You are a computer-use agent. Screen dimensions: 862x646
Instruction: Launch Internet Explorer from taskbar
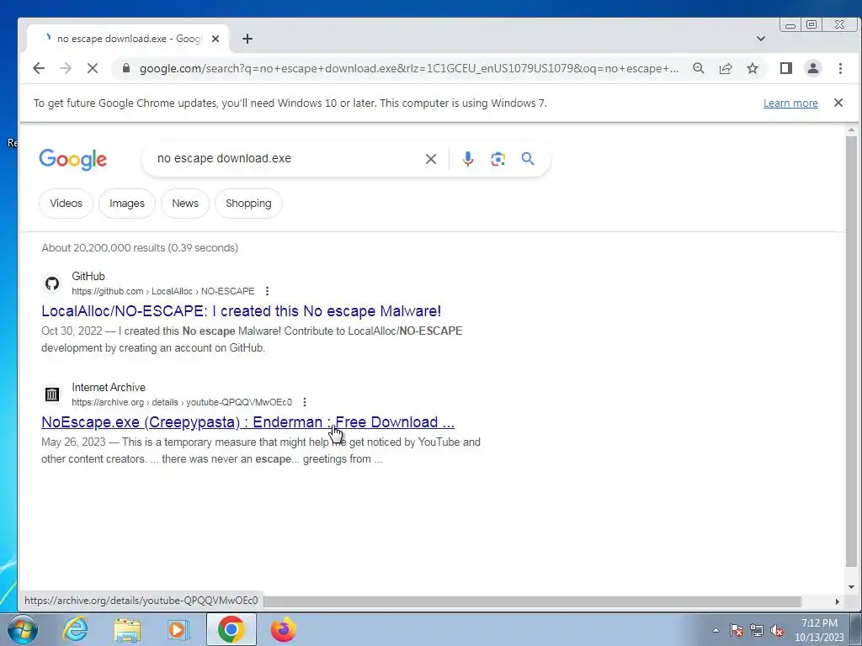tap(75, 629)
